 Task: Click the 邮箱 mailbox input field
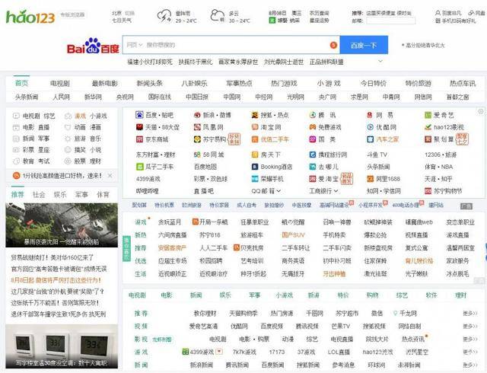coord(390,21)
